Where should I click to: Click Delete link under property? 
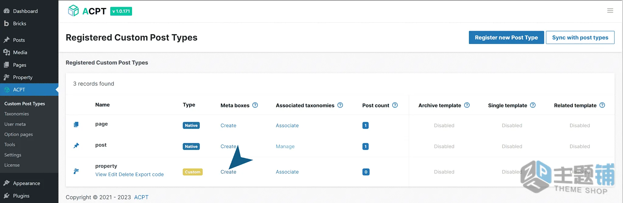point(126,175)
